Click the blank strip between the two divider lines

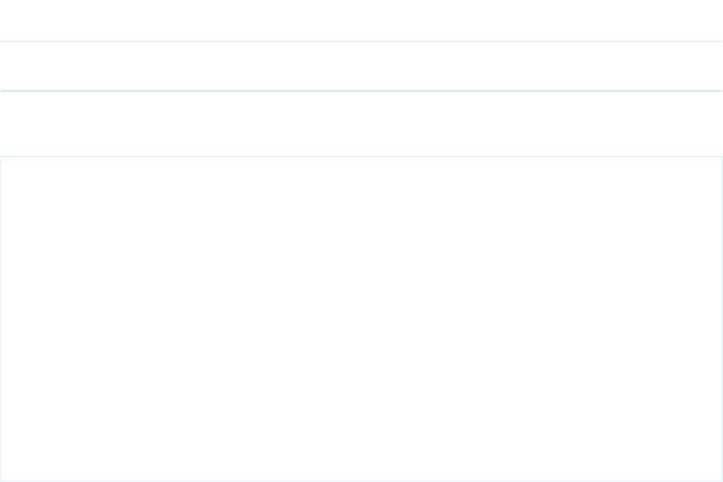(x=361, y=66)
